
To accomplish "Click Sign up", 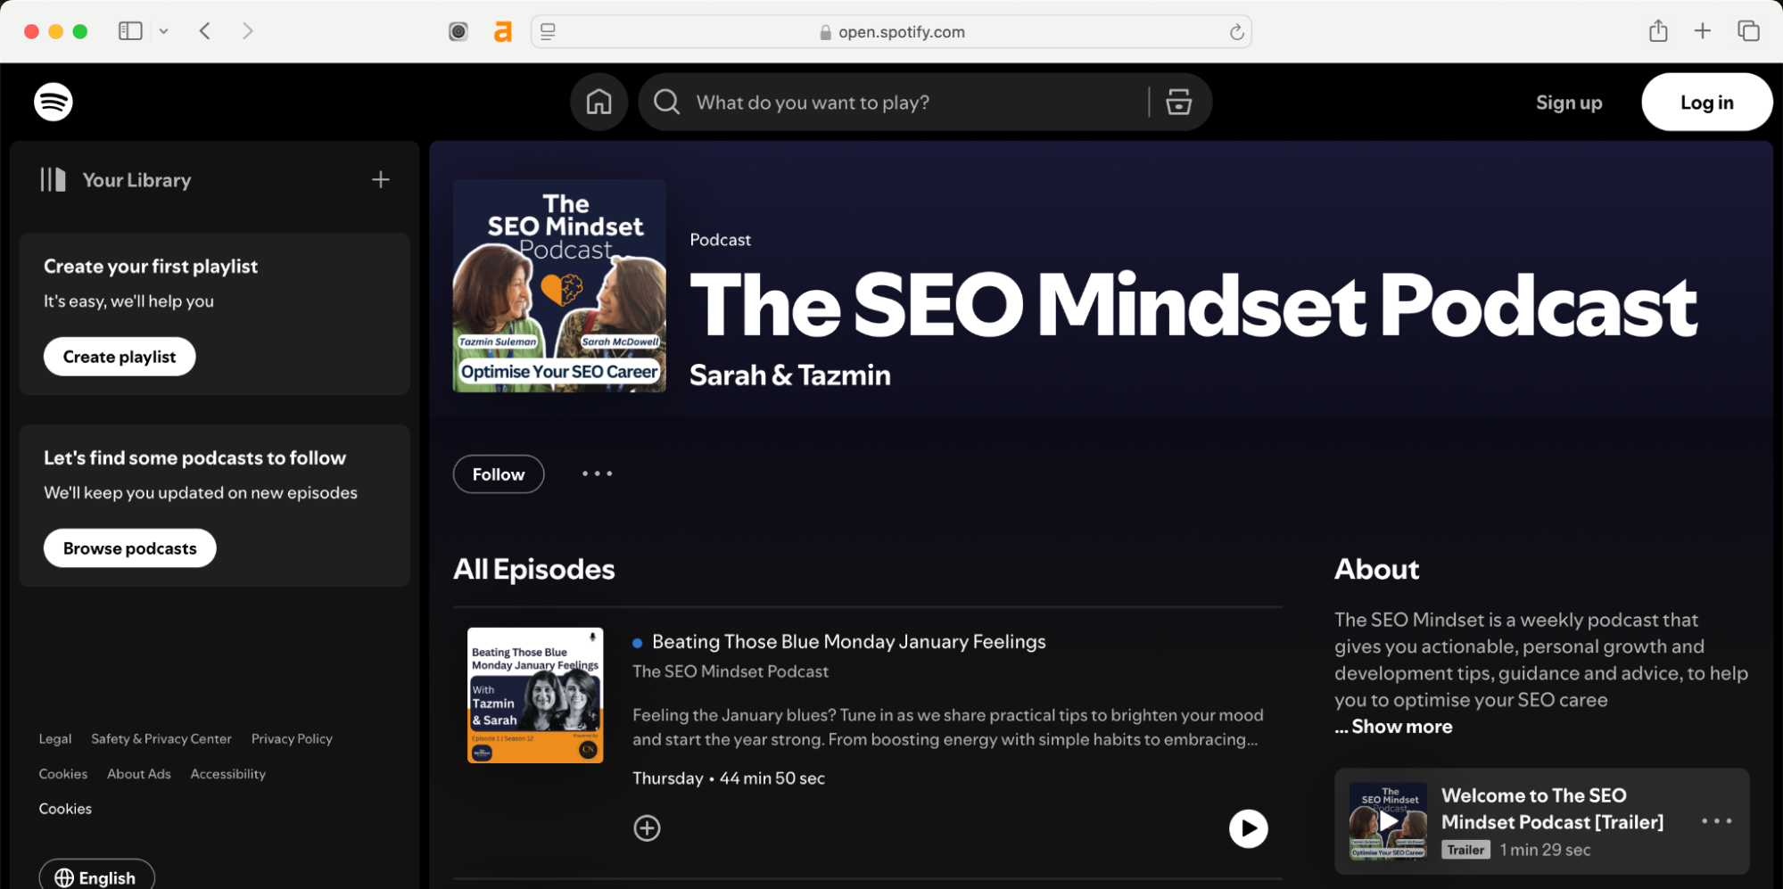I will click(1569, 103).
